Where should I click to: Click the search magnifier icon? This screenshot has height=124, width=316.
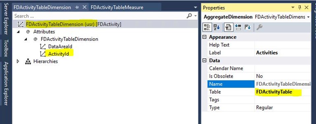pos(189,16)
